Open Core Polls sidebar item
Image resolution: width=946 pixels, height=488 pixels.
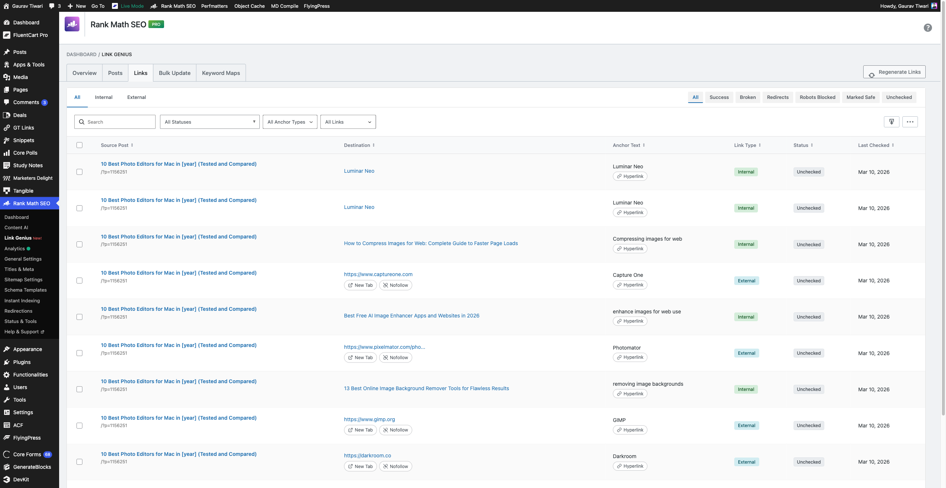point(25,153)
